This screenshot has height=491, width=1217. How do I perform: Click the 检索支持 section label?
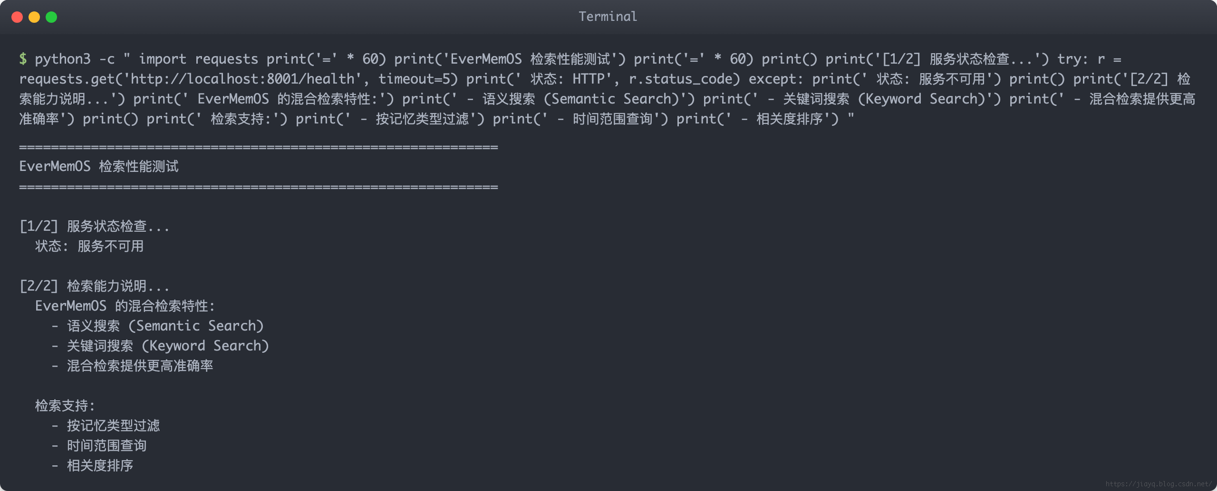[x=65, y=406]
